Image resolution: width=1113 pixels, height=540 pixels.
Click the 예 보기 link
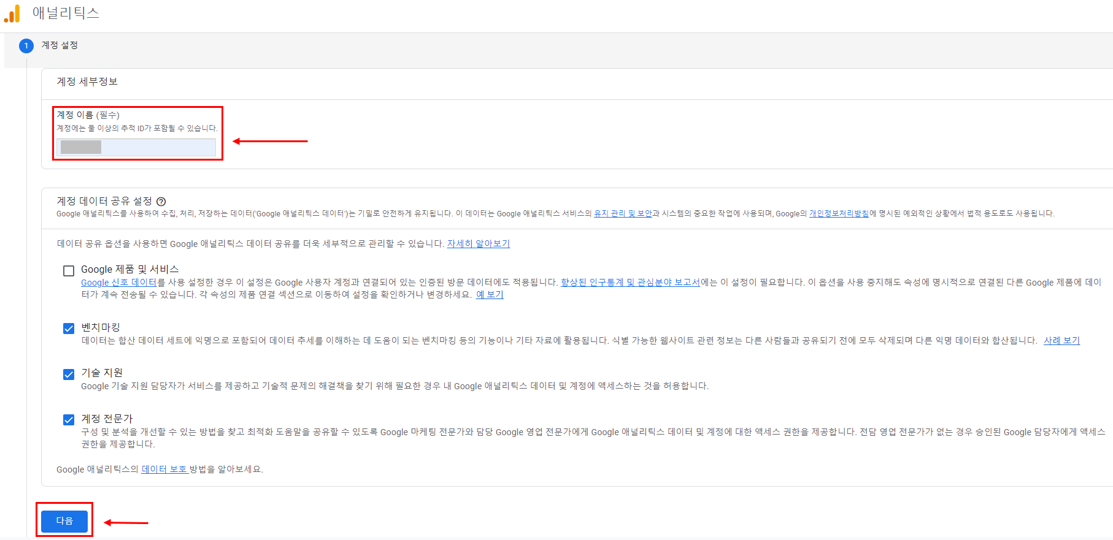click(x=490, y=294)
